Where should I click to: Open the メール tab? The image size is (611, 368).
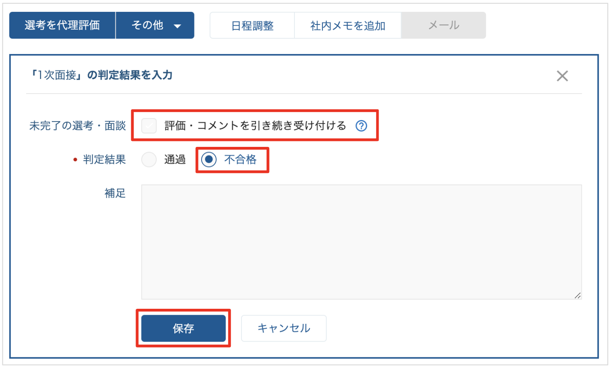pyautogui.click(x=443, y=25)
